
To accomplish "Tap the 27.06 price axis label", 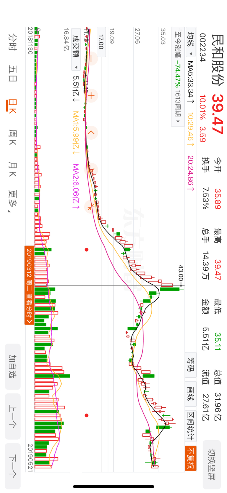I will point(137,36).
